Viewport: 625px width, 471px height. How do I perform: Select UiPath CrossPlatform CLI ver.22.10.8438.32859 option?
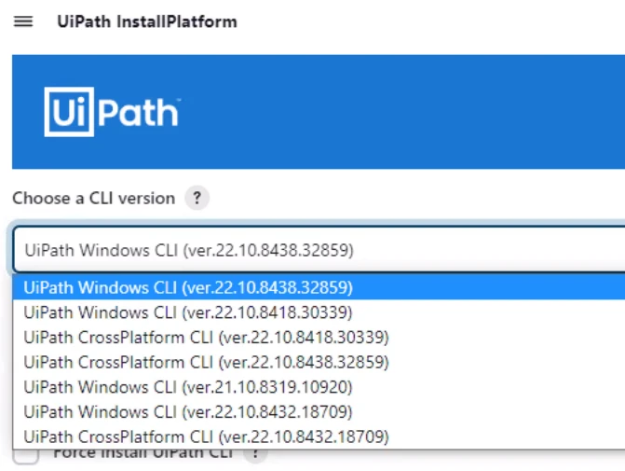pos(319,362)
